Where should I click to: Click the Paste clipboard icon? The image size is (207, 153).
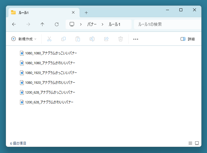pos(78,39)
